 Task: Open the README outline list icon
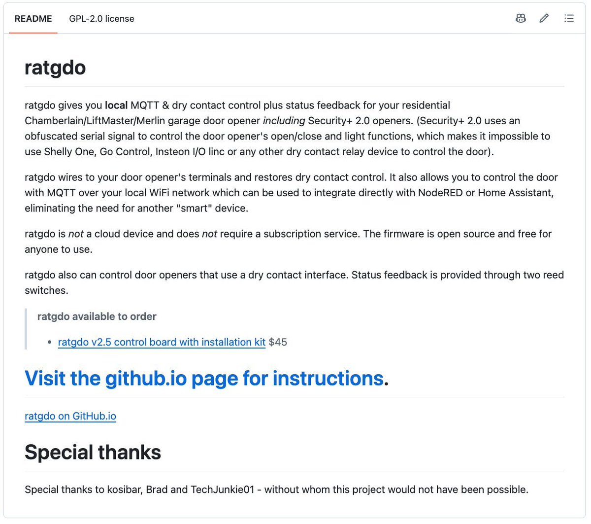pos(569,19)
